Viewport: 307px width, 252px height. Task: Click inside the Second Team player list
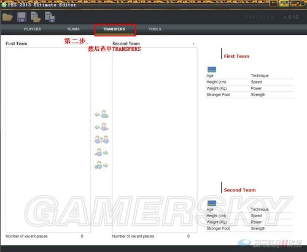coord(155,140)
